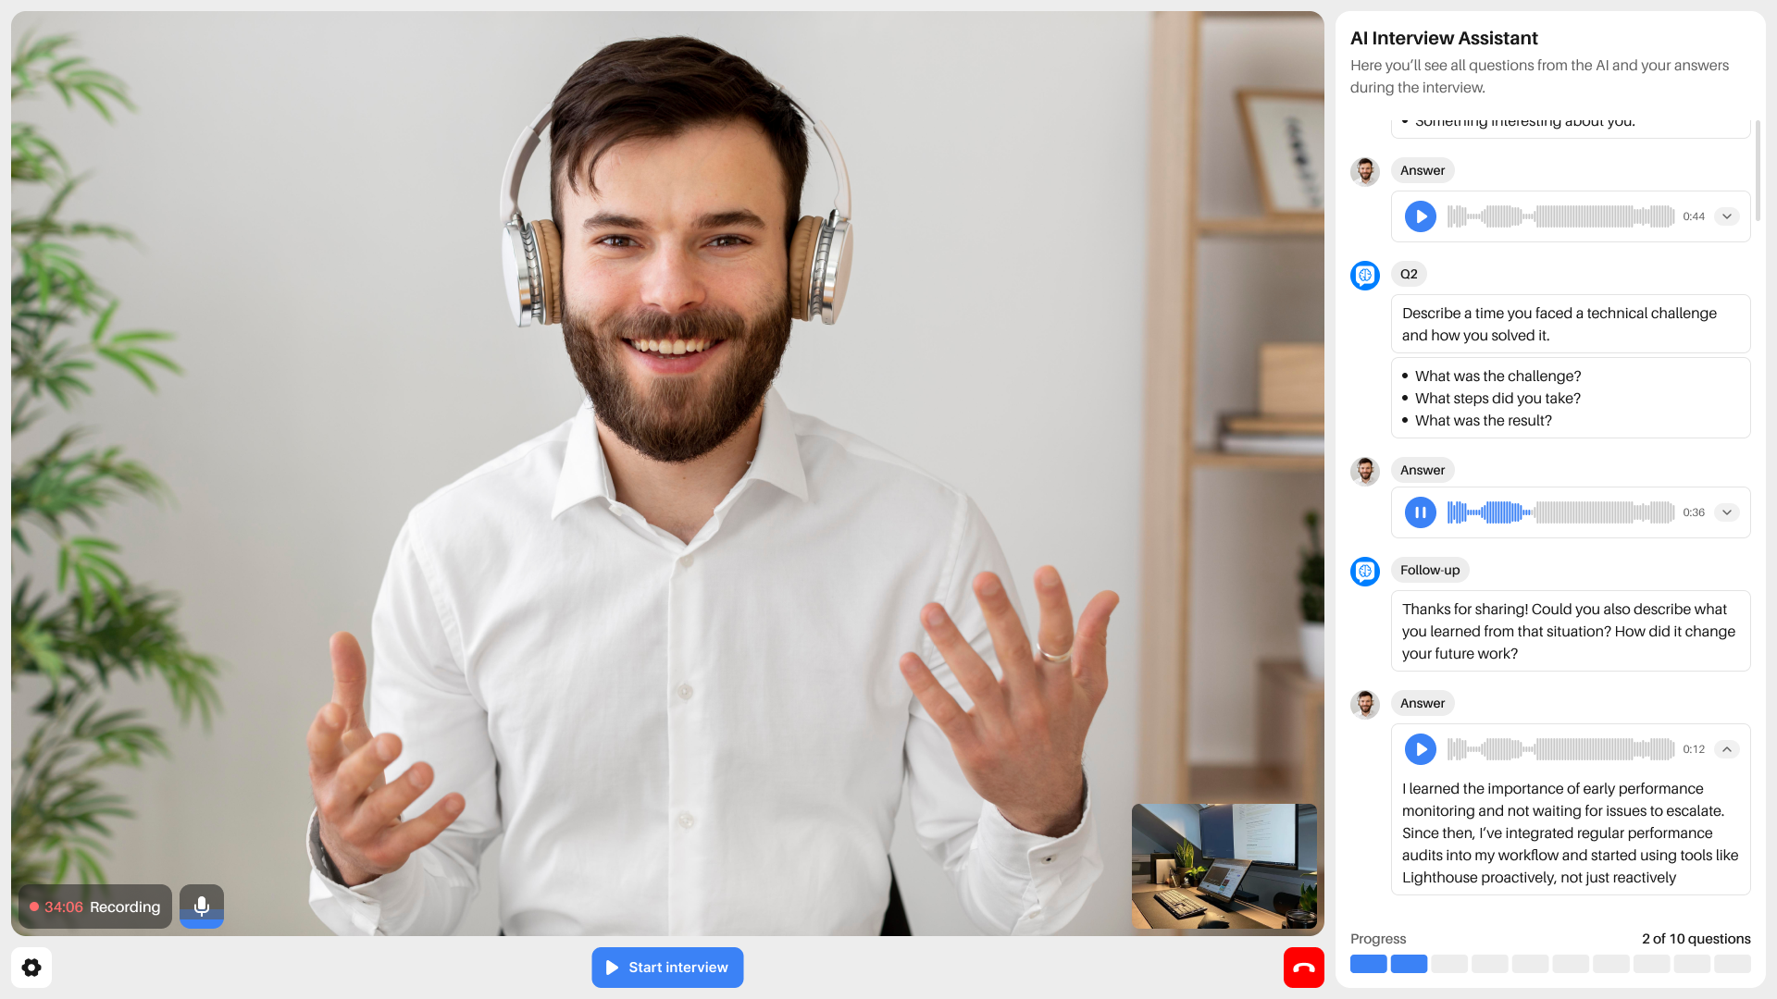Play the 0:44 answer audio

pyautogui.click(x=1420, y=216)
